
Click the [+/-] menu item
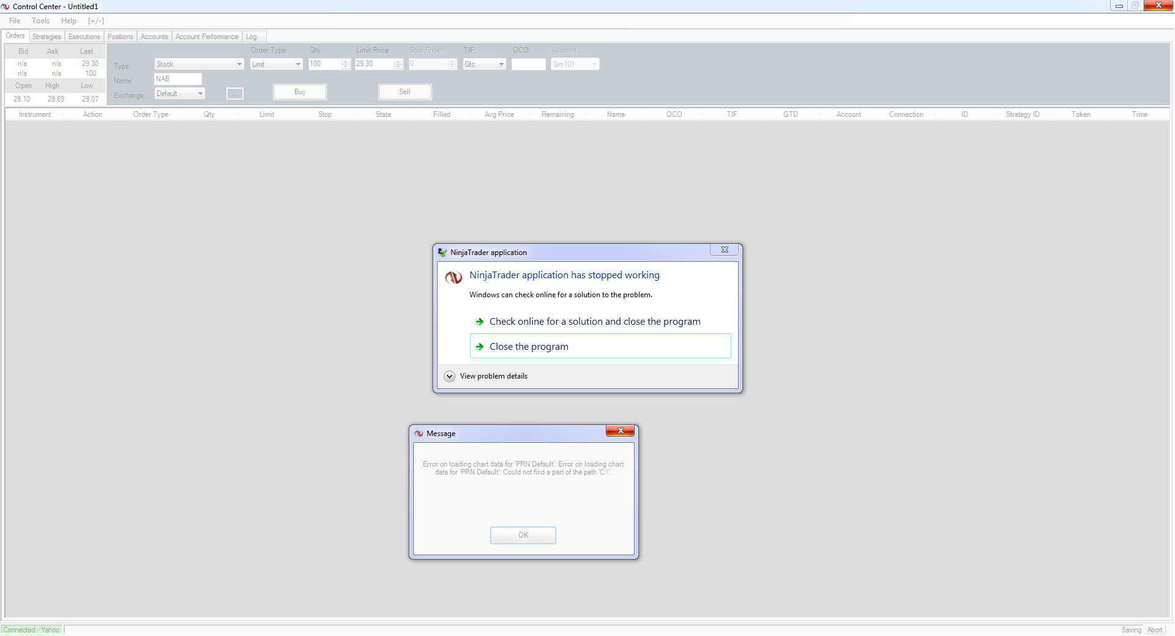coord(96,21)
